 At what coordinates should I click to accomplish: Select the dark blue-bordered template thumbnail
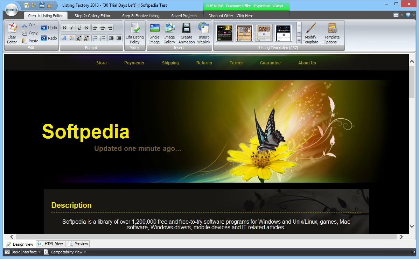click(x=283, y=33)
